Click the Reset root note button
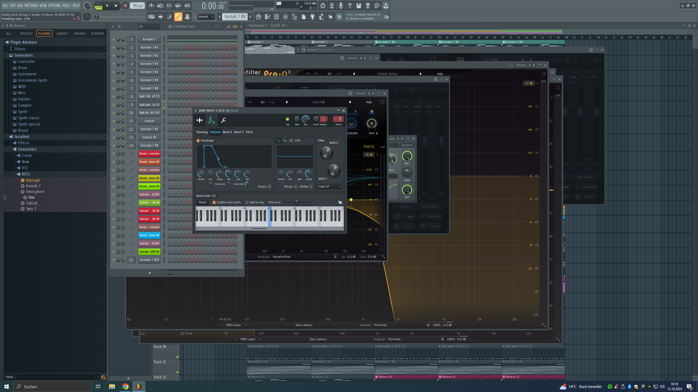The image size is (698, 392). pos(203,202)
